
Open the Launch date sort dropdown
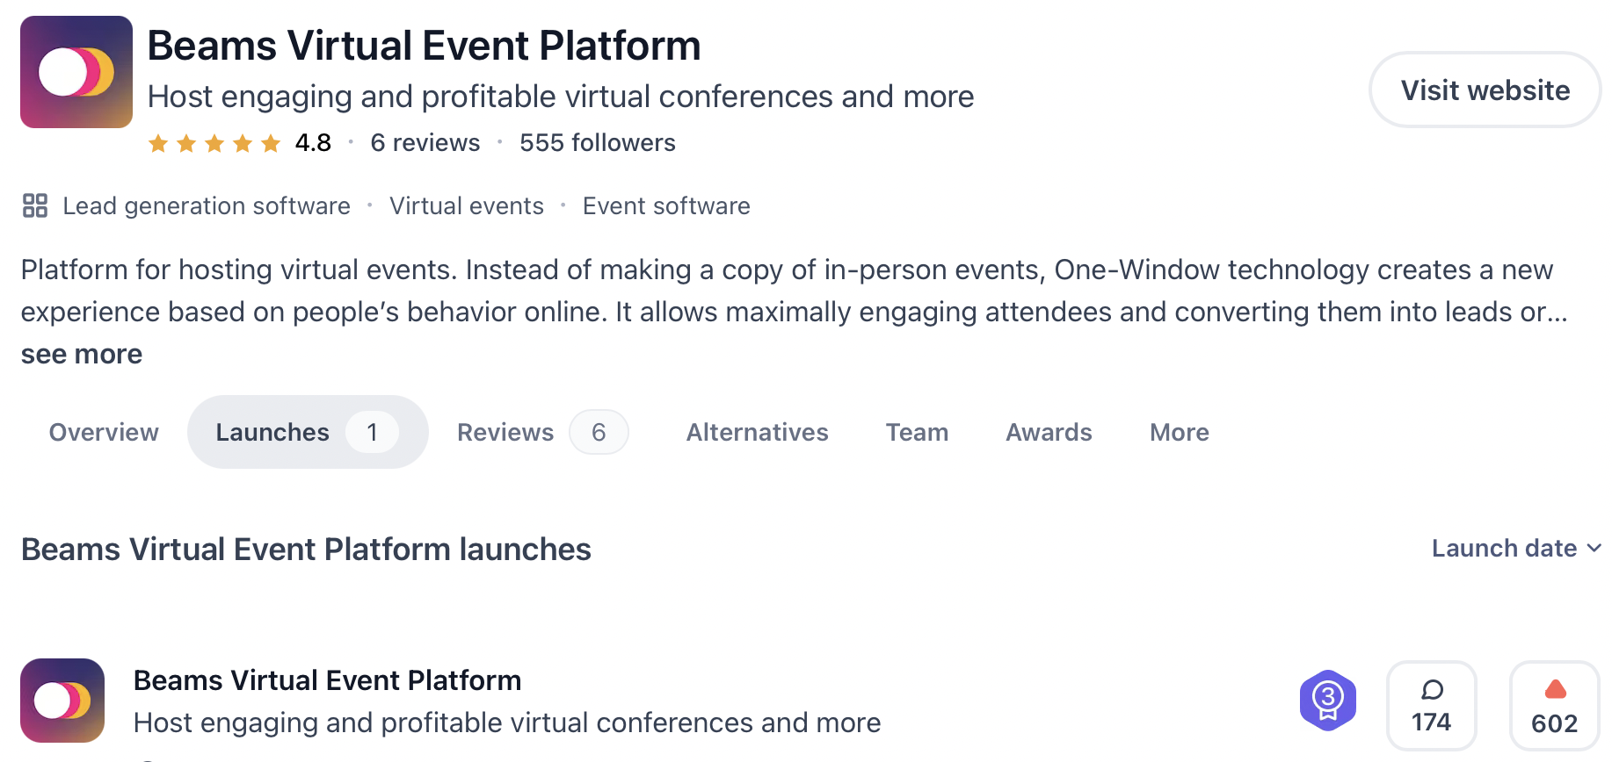coord(1516,549)
